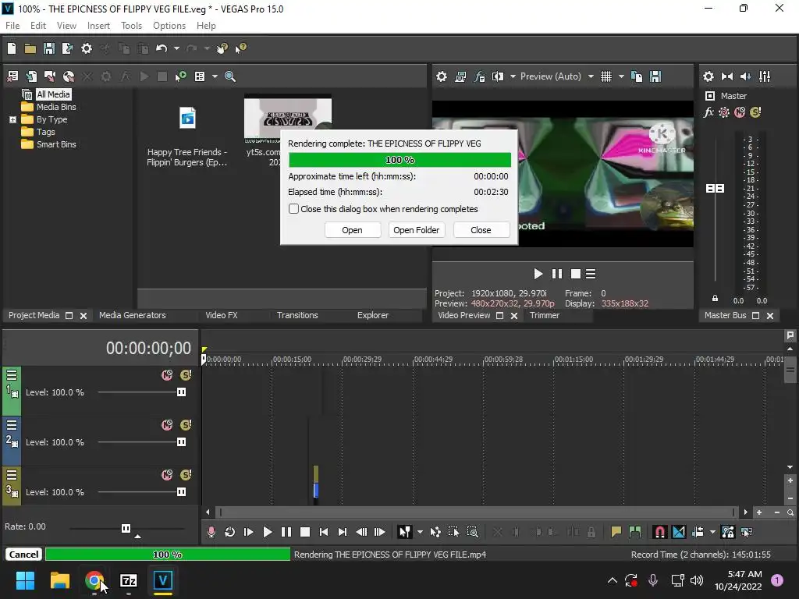Save the project with the floppy icon

point(49,48)
